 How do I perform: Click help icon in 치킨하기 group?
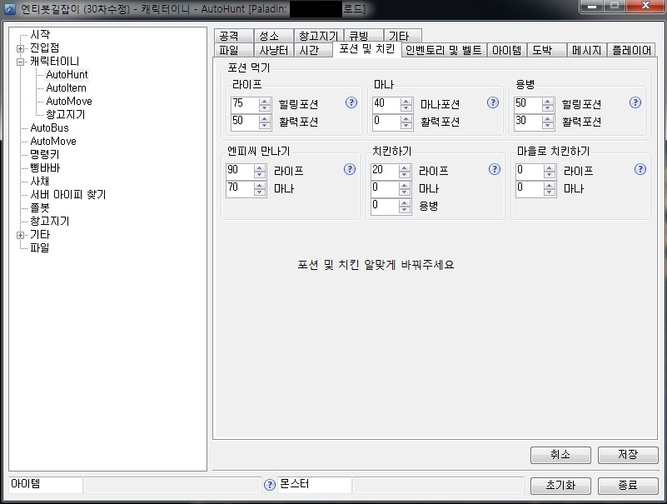(495, 169)
